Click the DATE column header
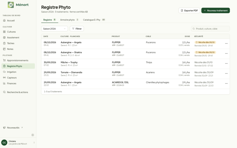 [x=46, y=37]
